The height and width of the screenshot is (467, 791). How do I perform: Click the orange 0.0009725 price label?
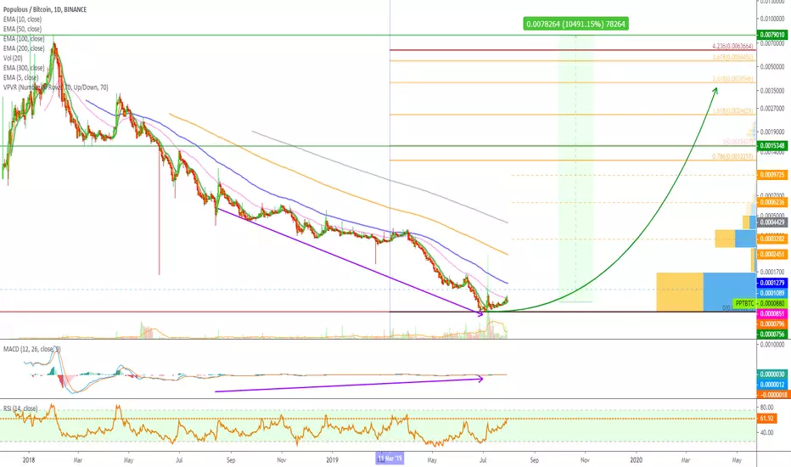click(x=772, y=175)
